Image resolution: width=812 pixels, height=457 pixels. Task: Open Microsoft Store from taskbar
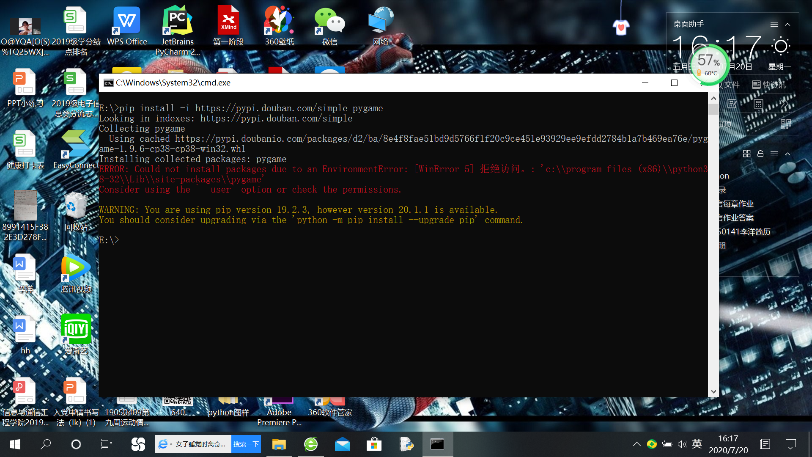point(374,444)
